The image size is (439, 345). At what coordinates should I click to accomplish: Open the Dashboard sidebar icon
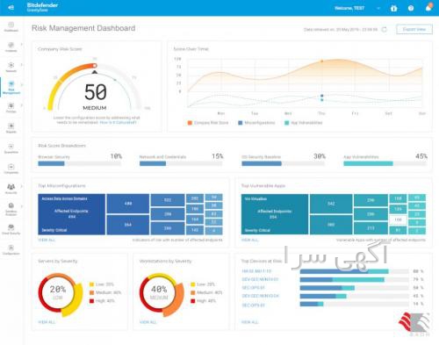click(11, 26)
